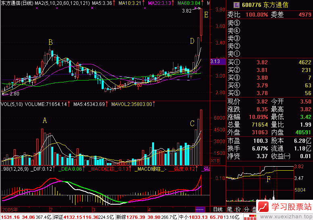This screenshot has width=313, height=220.
Task: Select the volume MA5:45343.69 label
Action: (x=89, y=104)
